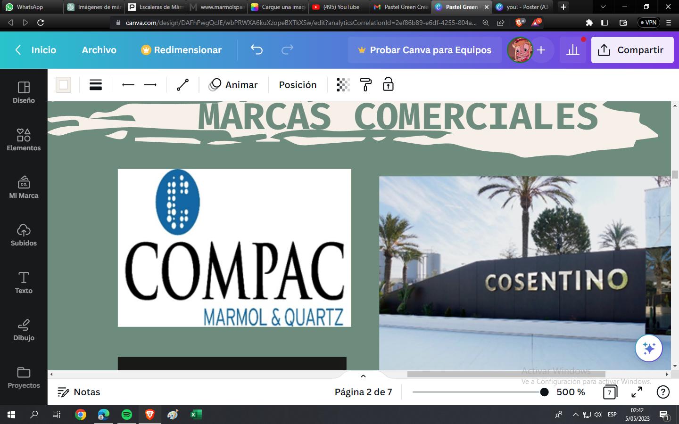Image resolution: width=679 pixels, height=424 pixels.
Task: Open the Dibujo drawing panel
Action: (x=24, y=330)
